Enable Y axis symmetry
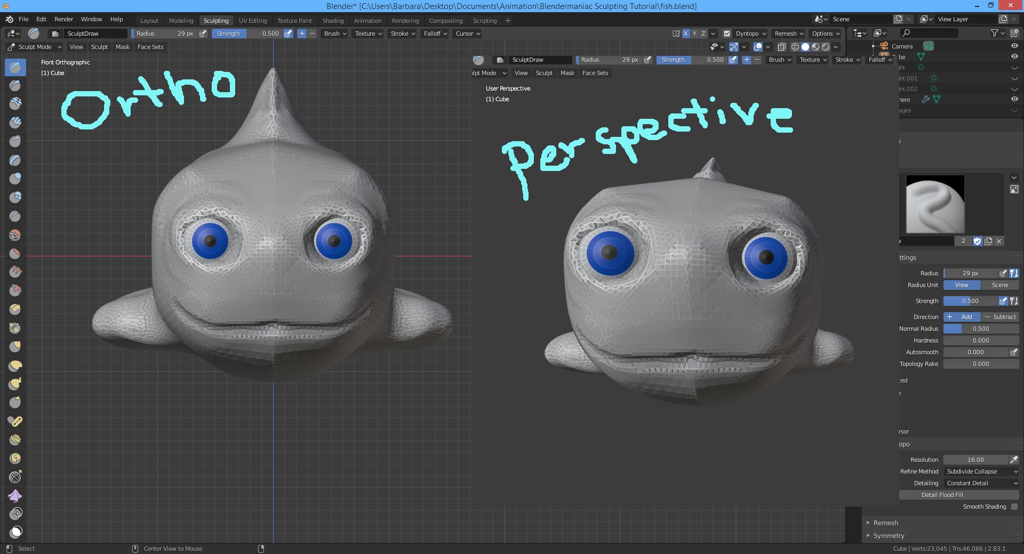Viewport: 1024px width, 554px height. [x=694, y=34]
